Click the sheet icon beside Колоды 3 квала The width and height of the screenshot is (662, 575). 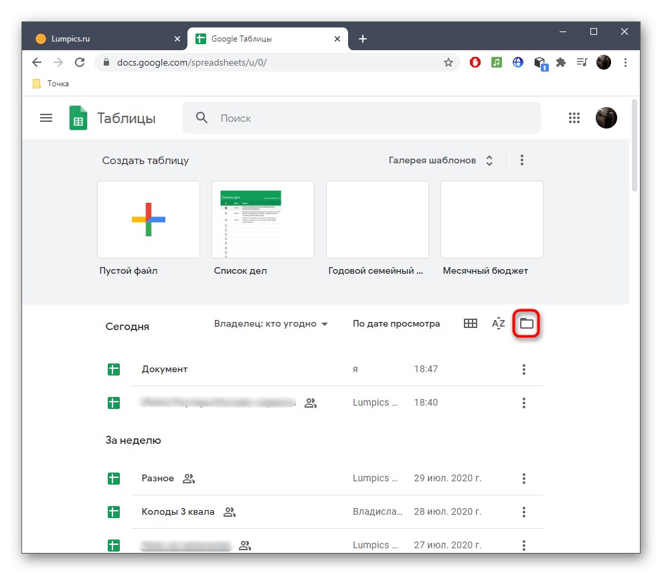point(114,511)
